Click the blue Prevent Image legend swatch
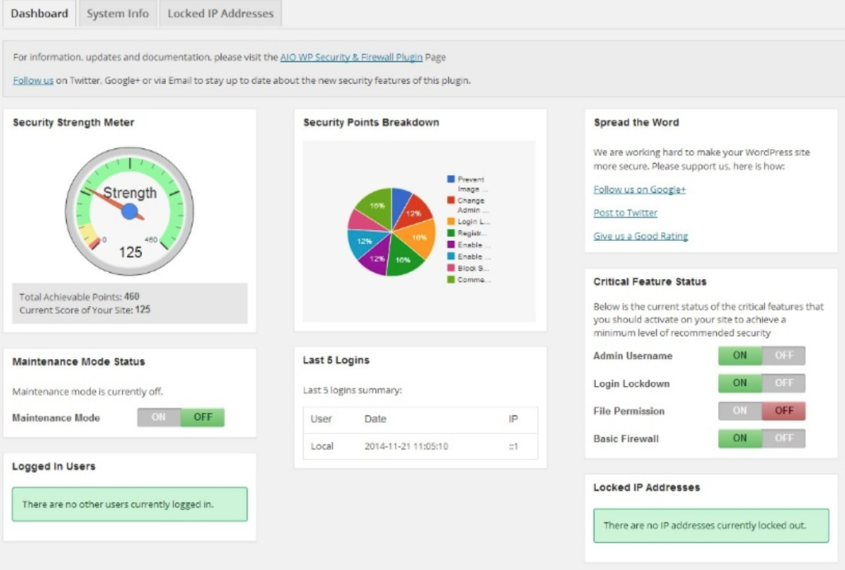The height and width of the screenshot is (570, 845). [x=451, y=179]
